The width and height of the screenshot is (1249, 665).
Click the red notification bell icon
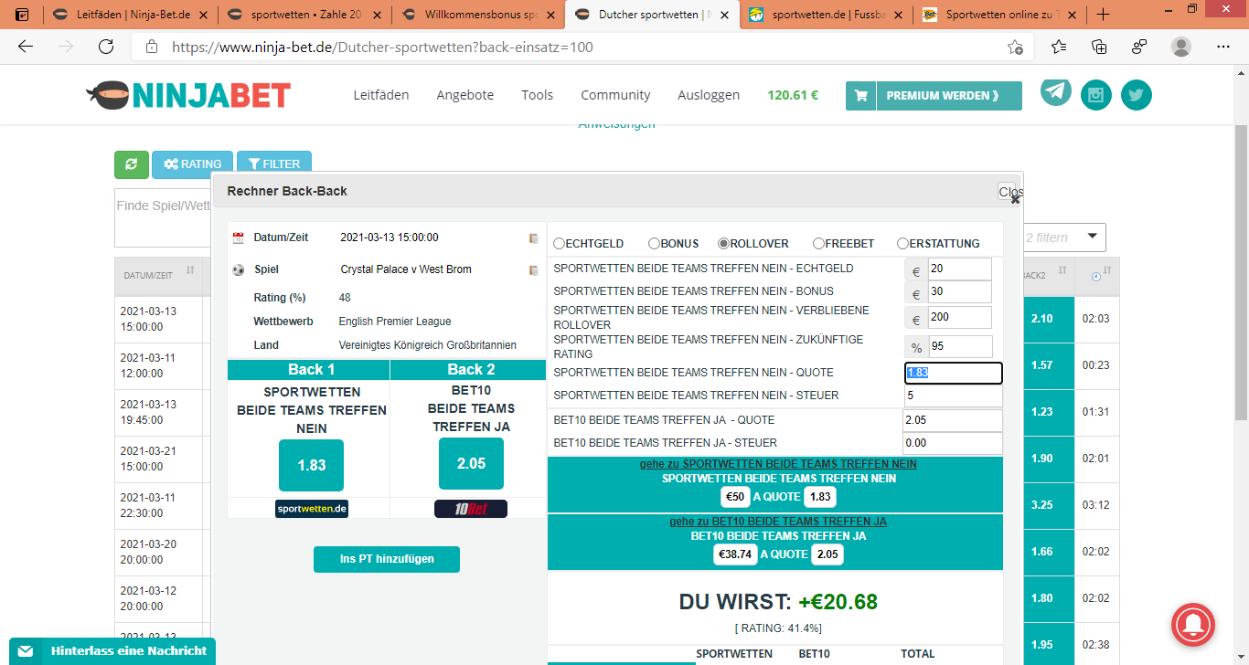[x=1192, y=626]
